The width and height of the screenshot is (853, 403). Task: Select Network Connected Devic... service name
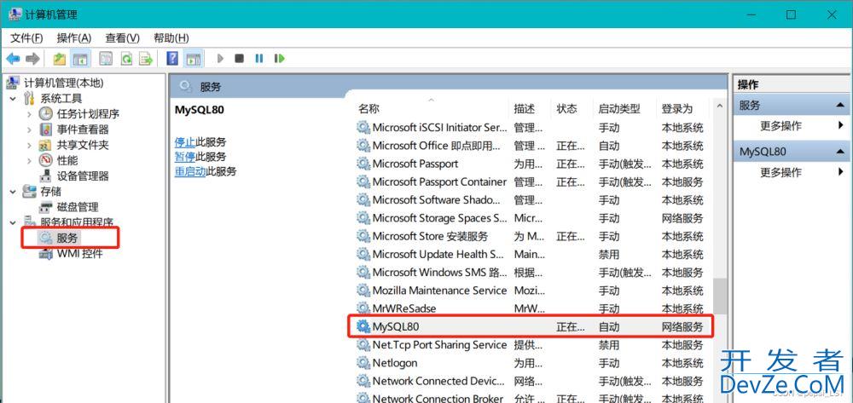(439, 381)
